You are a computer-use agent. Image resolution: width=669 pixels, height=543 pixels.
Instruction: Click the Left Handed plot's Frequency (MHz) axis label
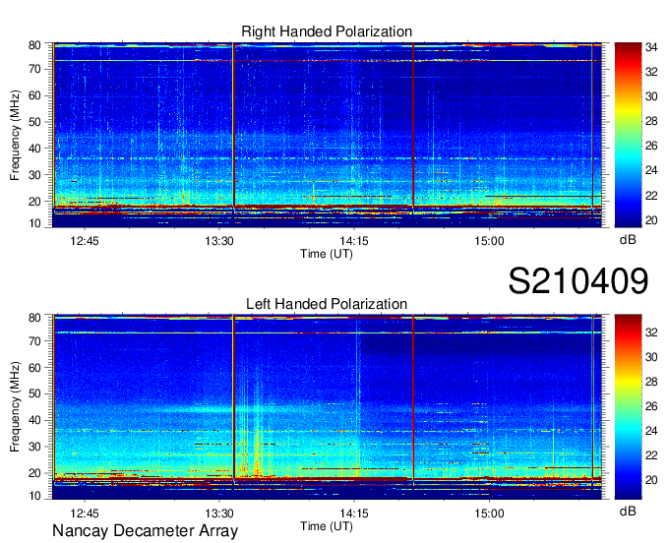pyautogui.click(x=15, y=407)
